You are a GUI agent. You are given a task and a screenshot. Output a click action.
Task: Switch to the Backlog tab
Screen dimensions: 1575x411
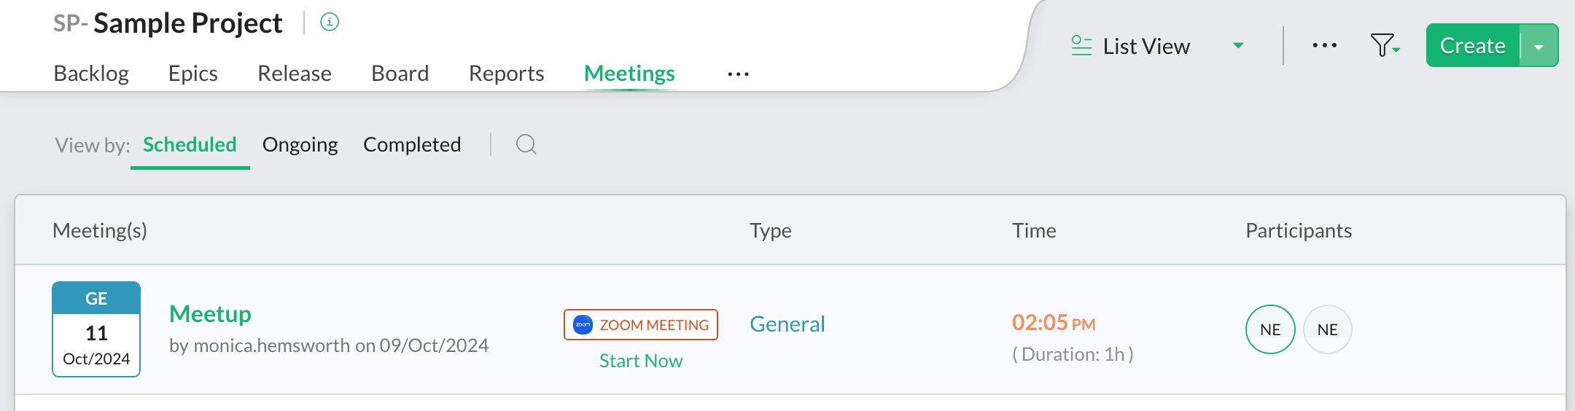(x=91, y=74)
